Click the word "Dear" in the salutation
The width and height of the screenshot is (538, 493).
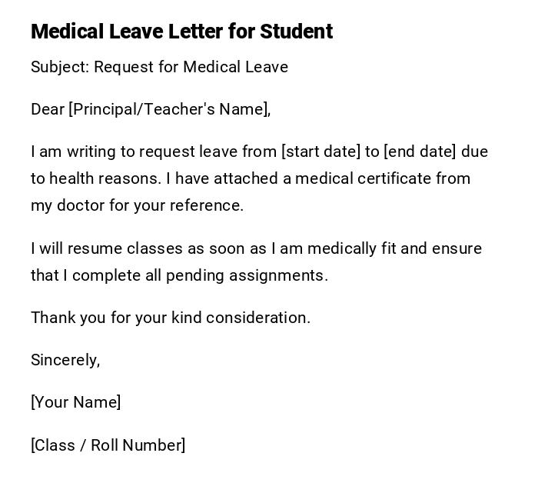pos(48,109)
